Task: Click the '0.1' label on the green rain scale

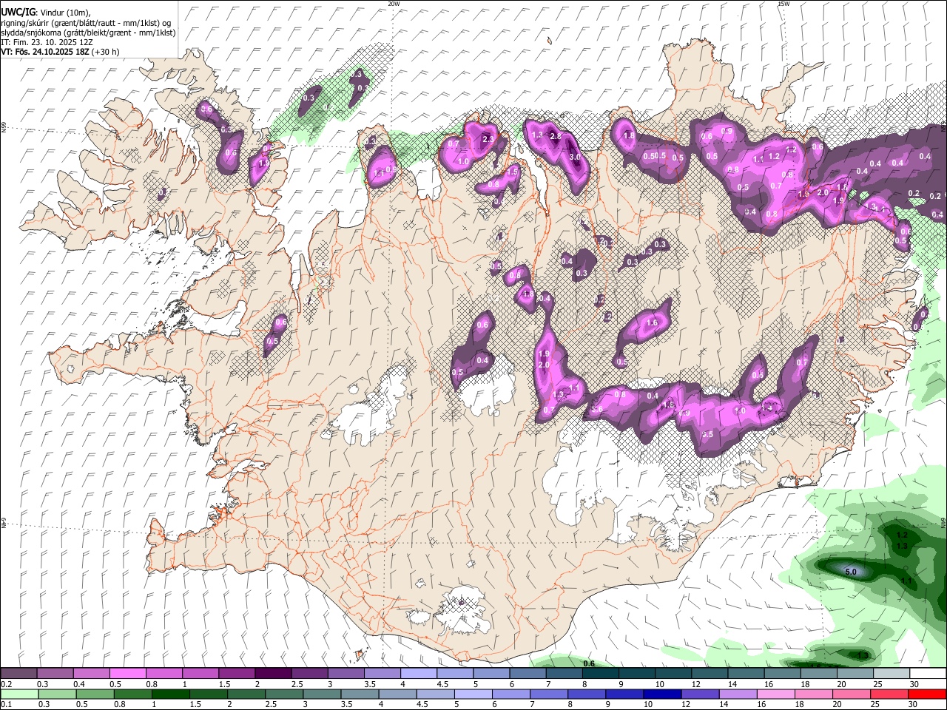Action: (x=7, y=705)
